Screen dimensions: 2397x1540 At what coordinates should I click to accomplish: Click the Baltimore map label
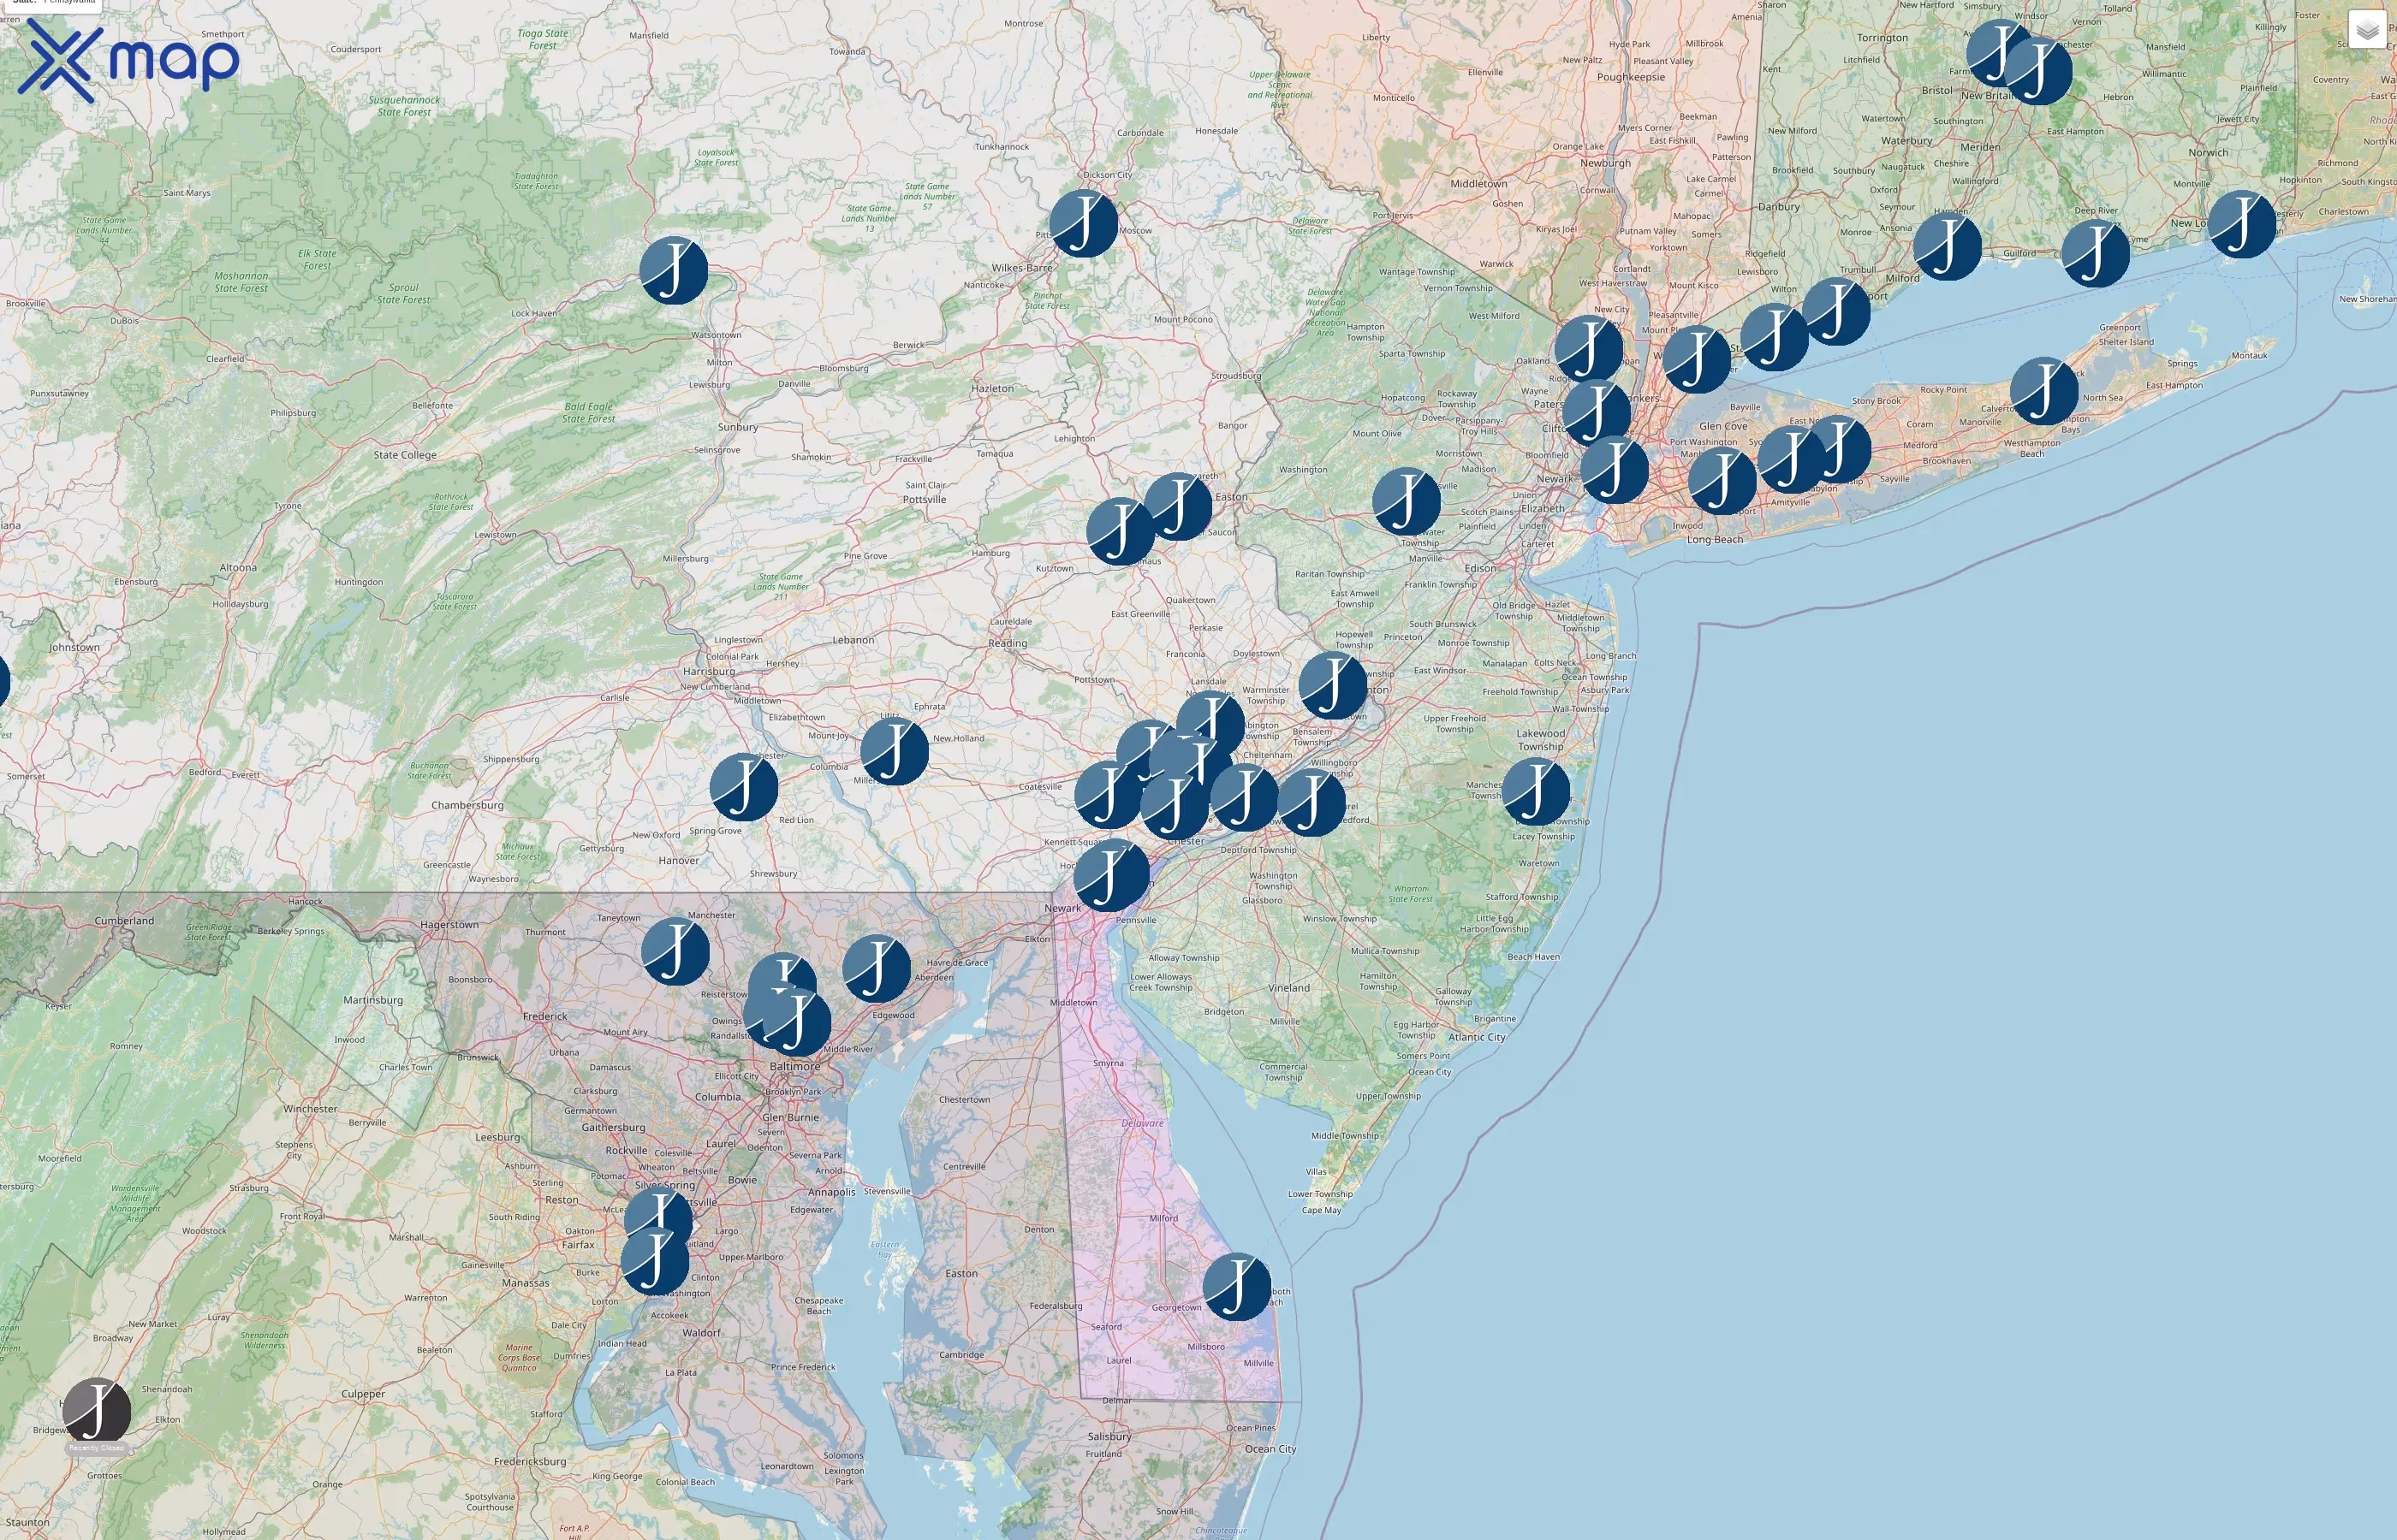click(794, 1066)
